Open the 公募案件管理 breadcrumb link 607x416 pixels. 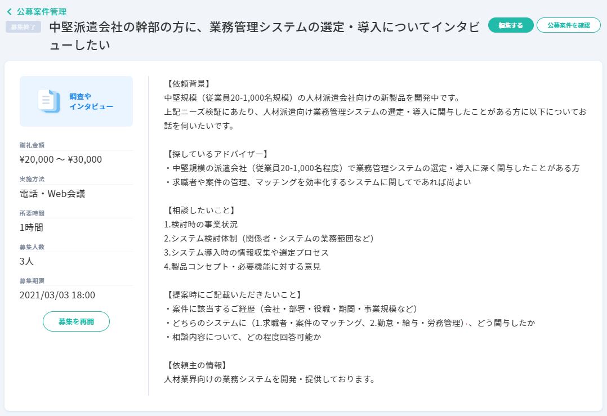pyautogui.click(x=41, y=11)
